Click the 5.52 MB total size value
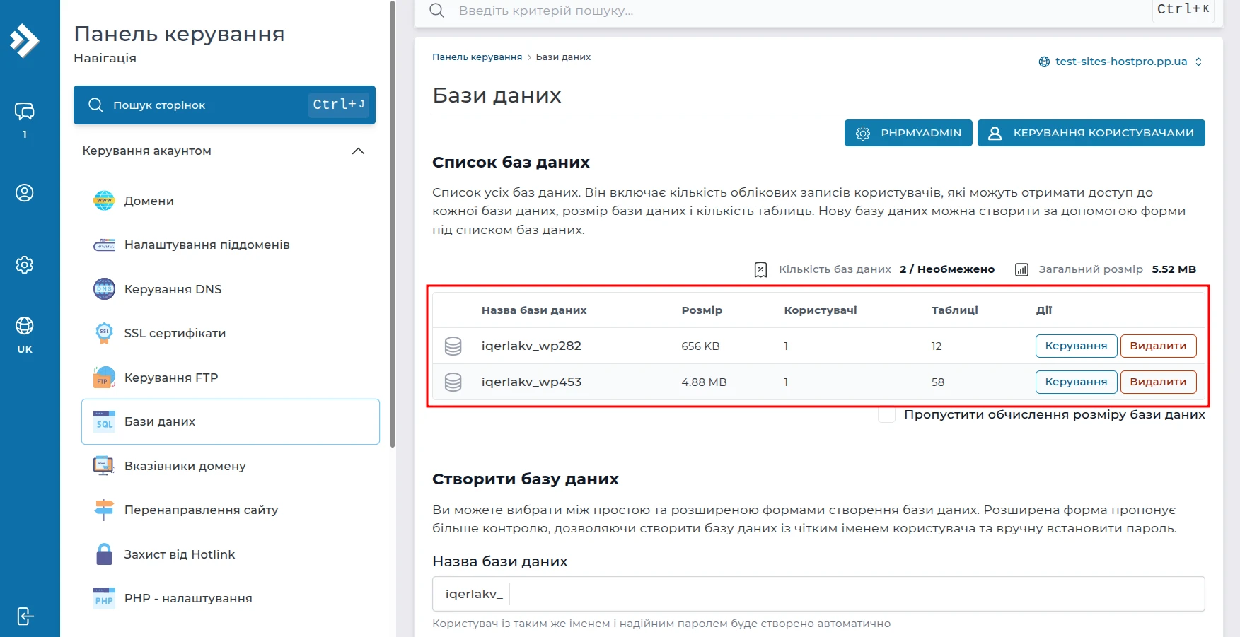Image resolution: width=1240 pixels, height=637 pixels. 1174,269
